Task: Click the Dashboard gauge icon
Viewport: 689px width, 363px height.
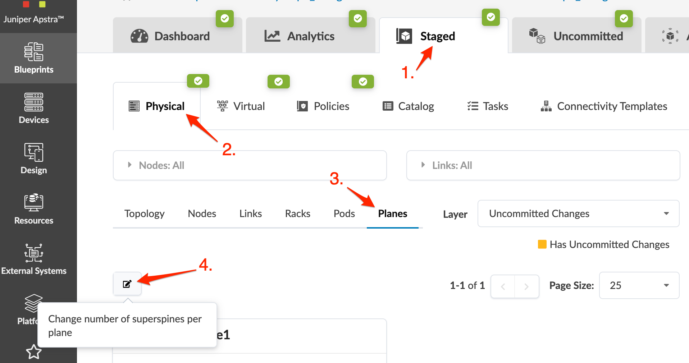Action: tap(140, 36)
